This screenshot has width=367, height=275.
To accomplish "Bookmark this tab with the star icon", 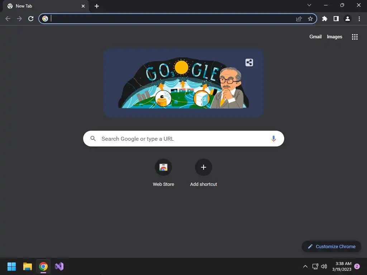I will pyautogui.click(x=310, y=19).
